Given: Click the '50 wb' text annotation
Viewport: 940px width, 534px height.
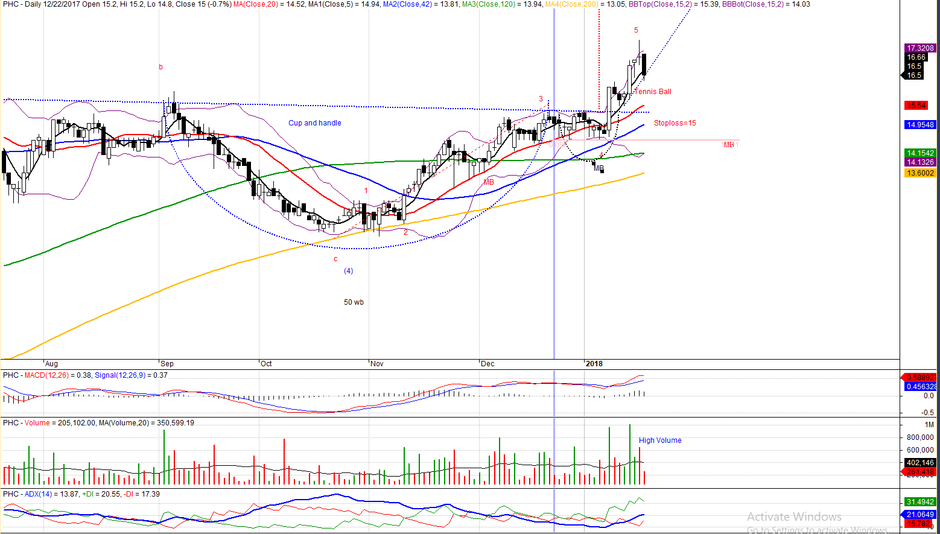Looking at the screenshot, I should 354,302.
